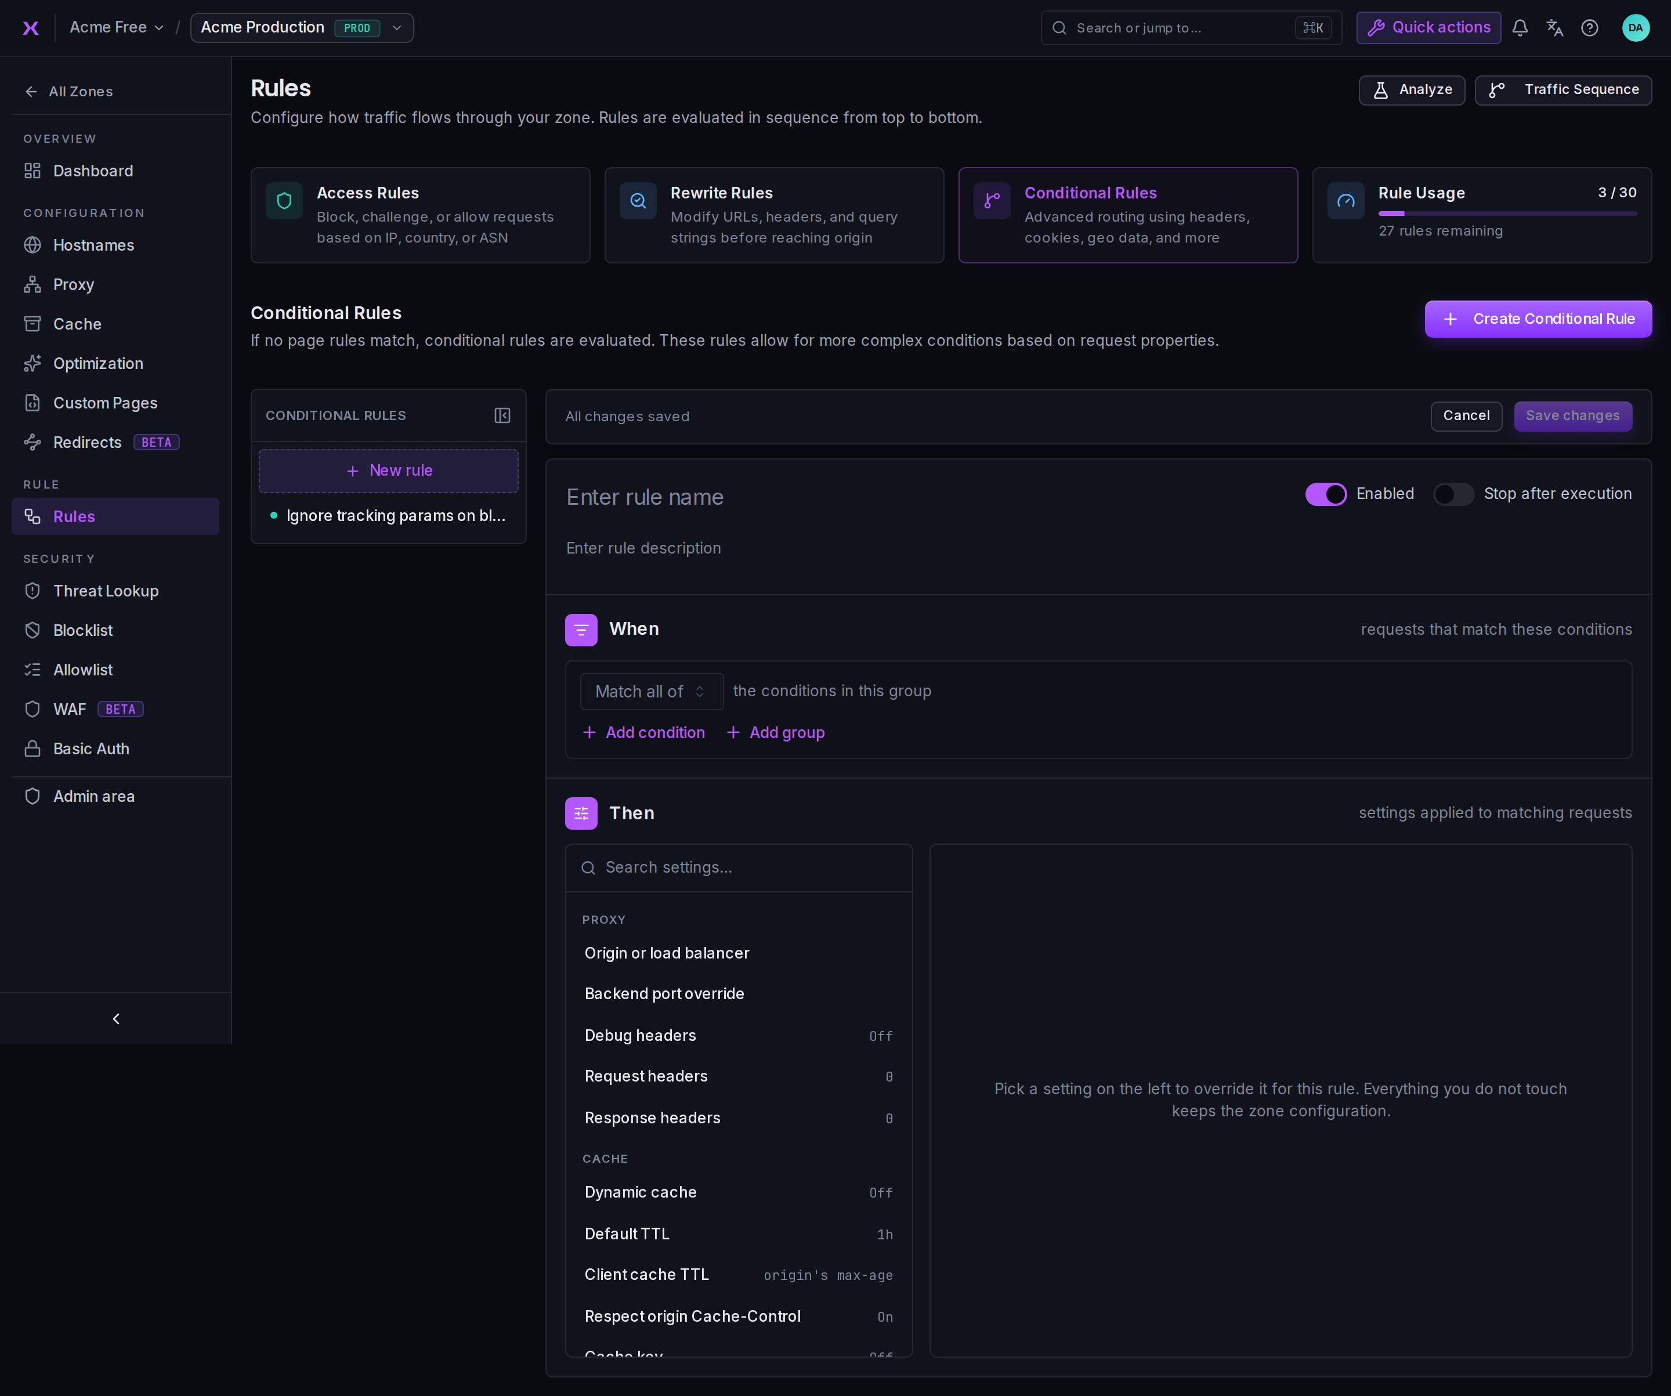Click the New rule button
The width and height of the screenshot is (1671, 1396).
tap(388, 471)
